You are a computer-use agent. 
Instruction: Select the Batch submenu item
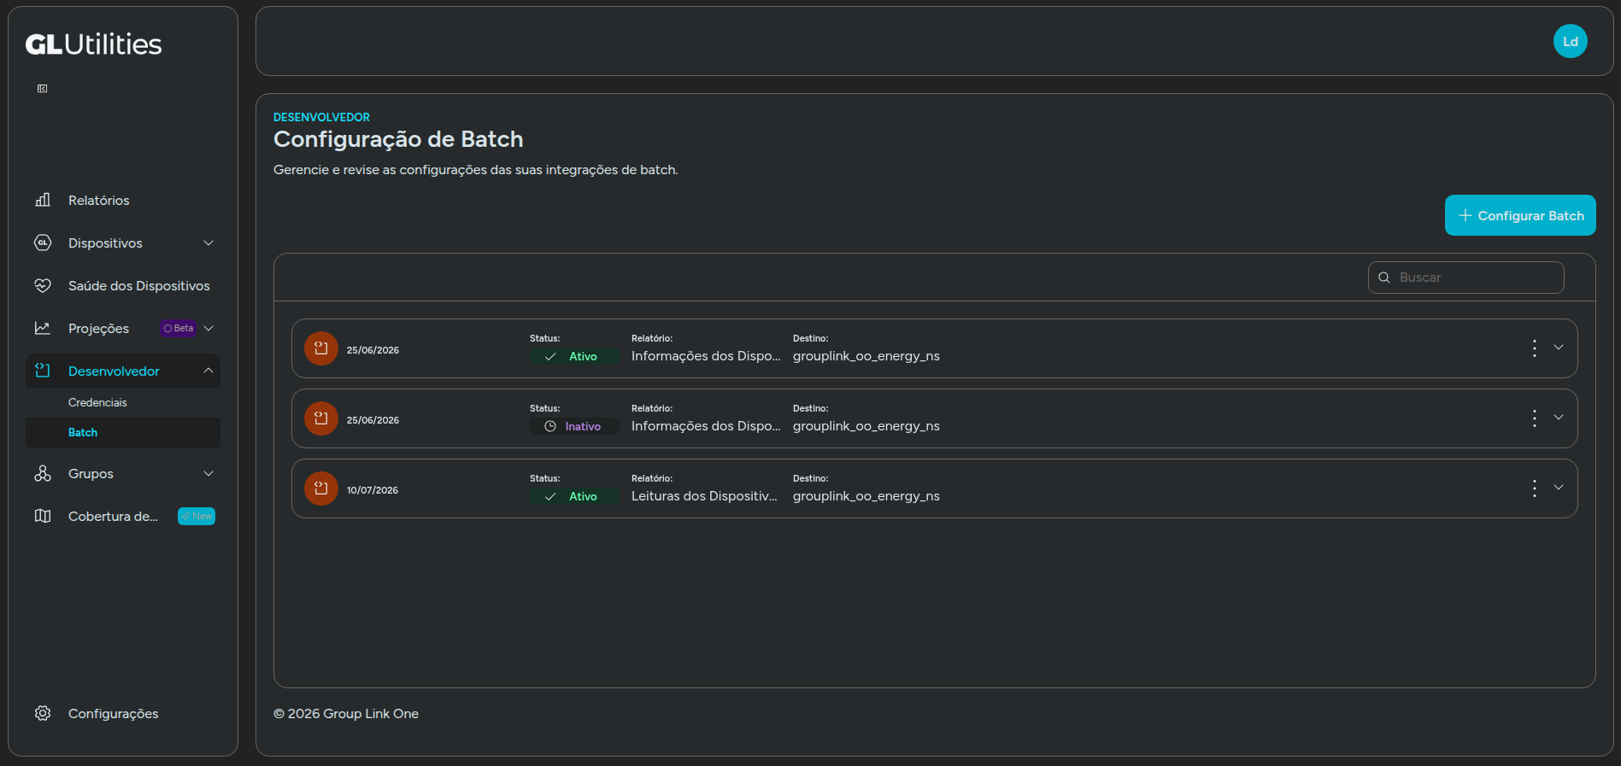click(123, 432)
